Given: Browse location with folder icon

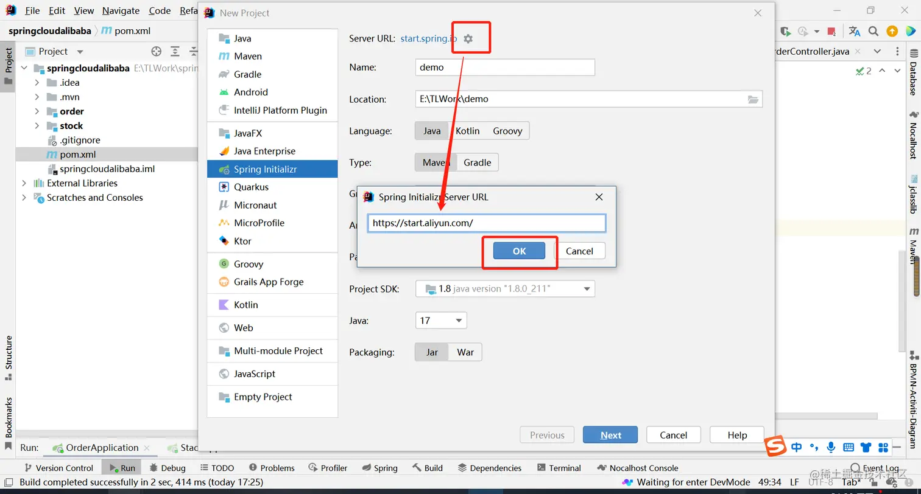Looking at the screenshot, I should [x=753, y=99].
